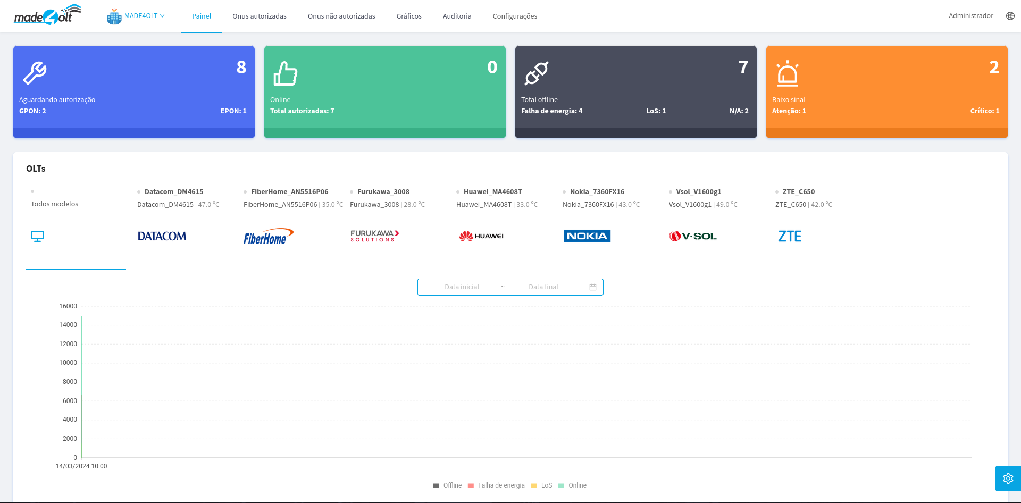Switch to the Onus autorizadas tab
Viewport: 1021px width, 503px height.
(x=259, y=16)
